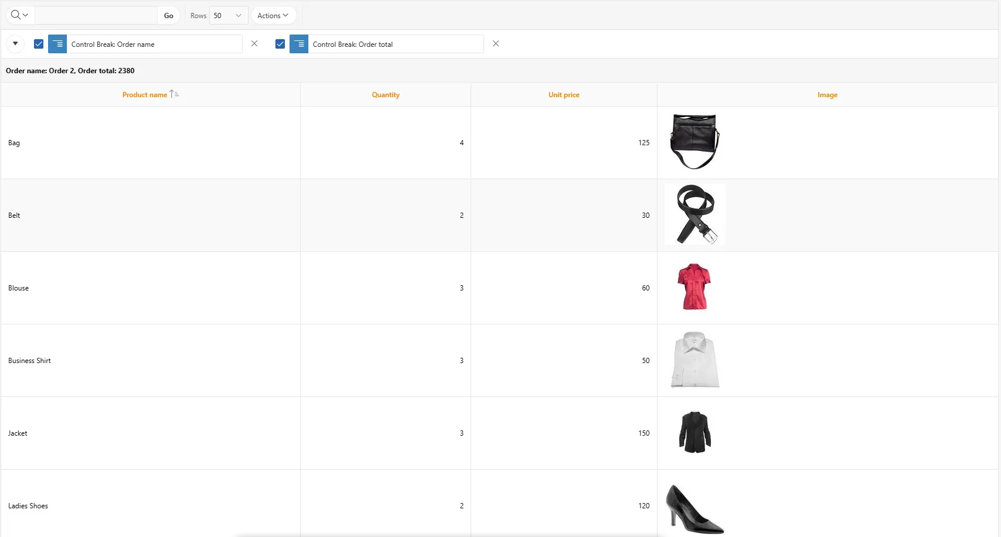The width and height of the screenshot is (1001, 537).
Task: Click the report search input field
Action: click(96, 15)
